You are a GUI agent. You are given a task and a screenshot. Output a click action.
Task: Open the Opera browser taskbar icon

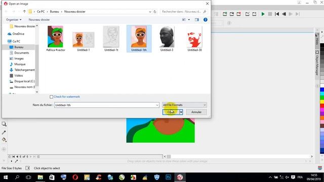tap(75, 177)
